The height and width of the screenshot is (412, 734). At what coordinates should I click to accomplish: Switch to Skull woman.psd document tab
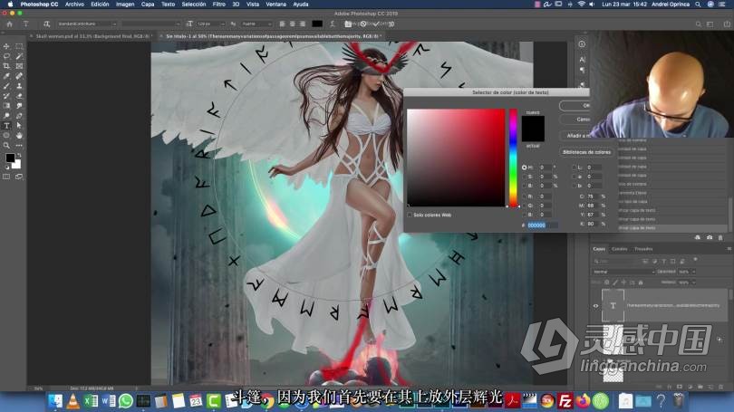point(92,36)
